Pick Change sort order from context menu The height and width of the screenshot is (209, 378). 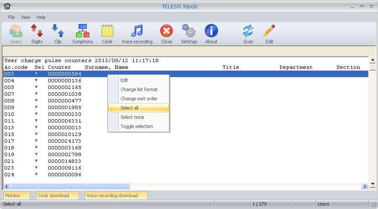[139, 99]
